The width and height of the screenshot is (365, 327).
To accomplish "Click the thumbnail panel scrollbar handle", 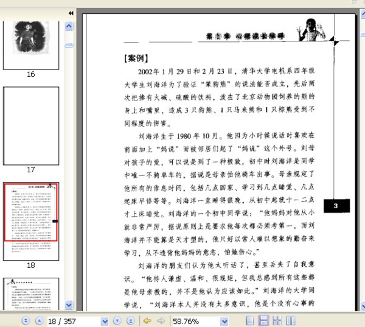I will tap(69, 45).
